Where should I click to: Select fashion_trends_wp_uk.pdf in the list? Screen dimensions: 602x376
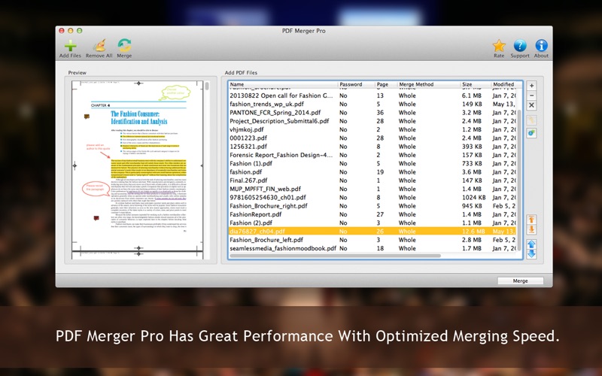372,104
